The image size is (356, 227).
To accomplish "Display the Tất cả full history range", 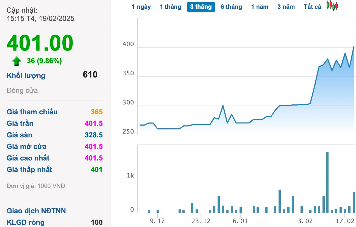I will pos(312,7).
